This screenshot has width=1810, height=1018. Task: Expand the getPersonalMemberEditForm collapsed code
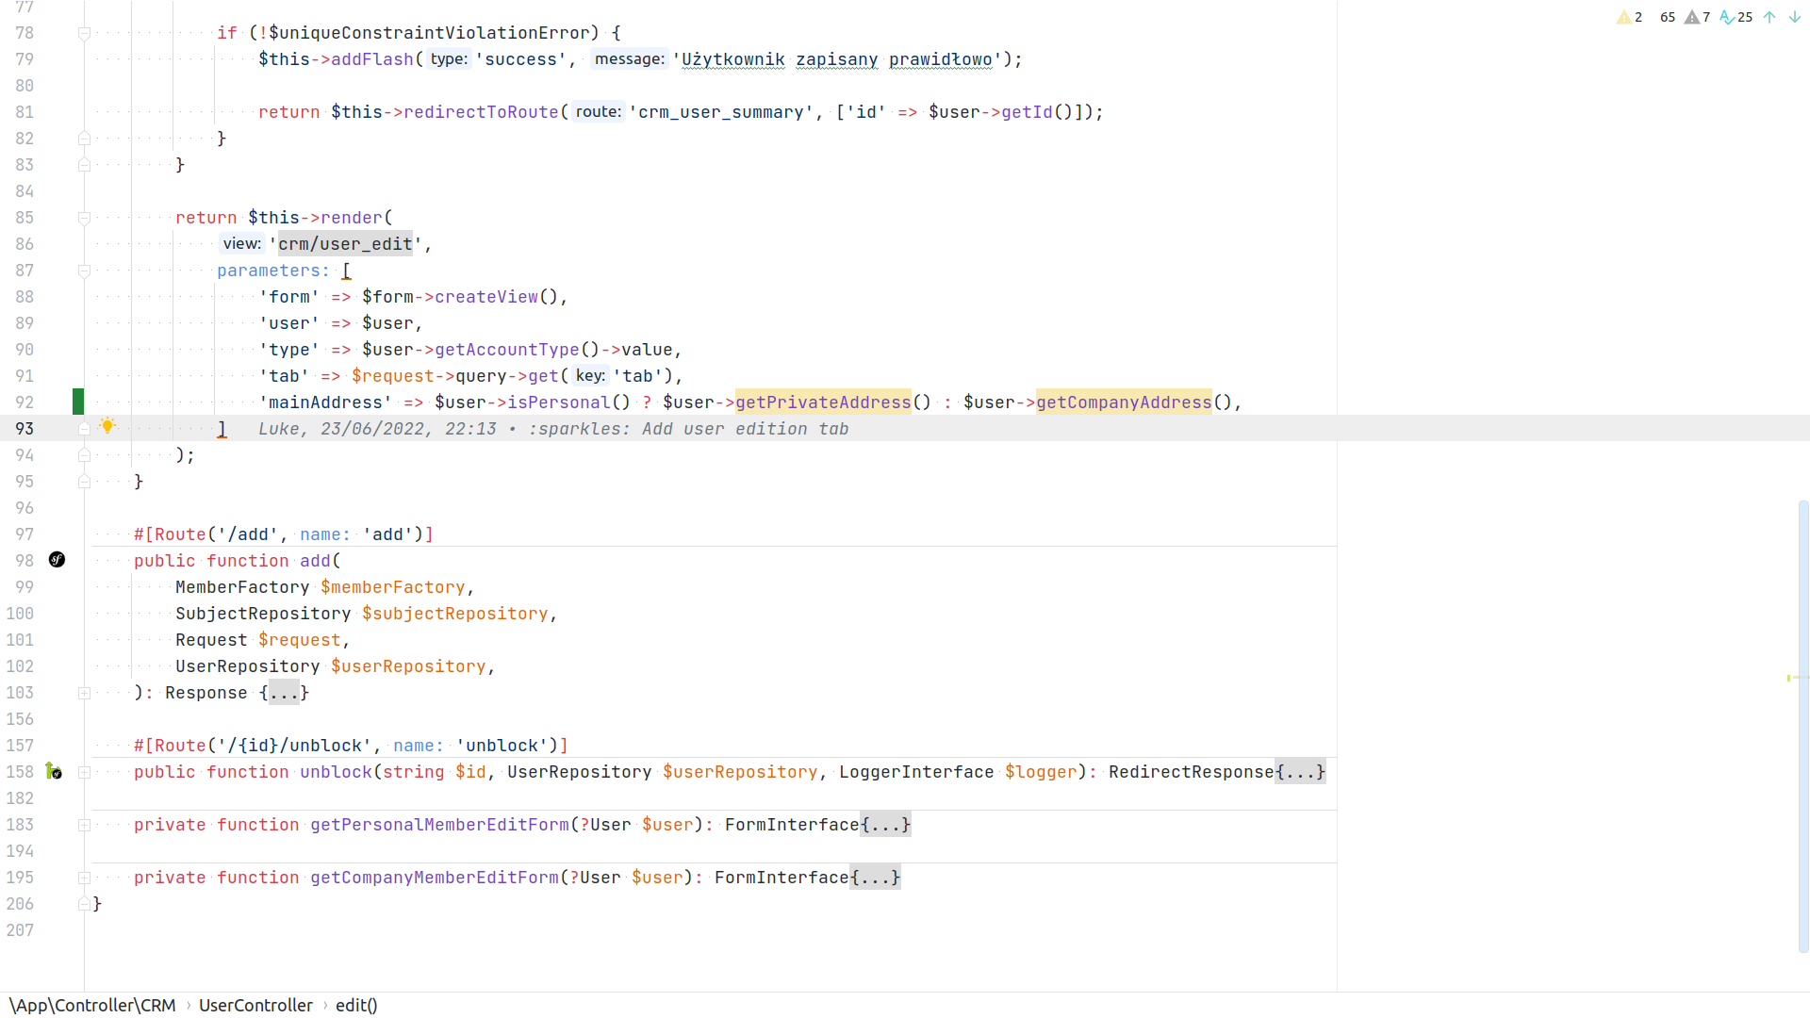(x=885, y=824)
